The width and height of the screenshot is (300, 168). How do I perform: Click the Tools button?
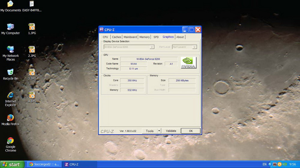pyautogui.click(x=150, y=131)
